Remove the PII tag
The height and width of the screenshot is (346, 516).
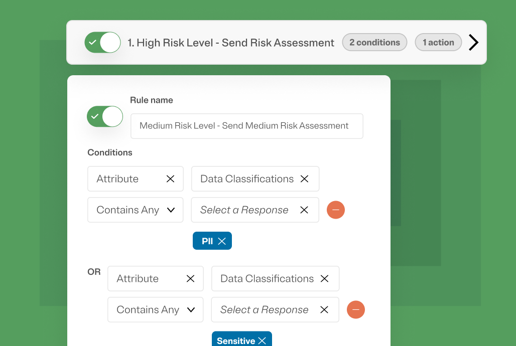pos(223,241)
